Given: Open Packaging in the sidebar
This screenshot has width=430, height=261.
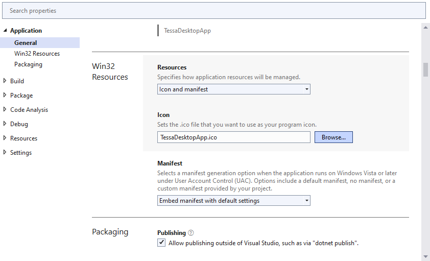Looking at the screenshot, I should [x=28, y=64].
